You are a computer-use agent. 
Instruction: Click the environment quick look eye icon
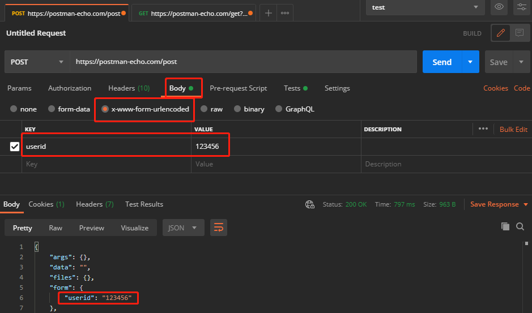[499, 7]
